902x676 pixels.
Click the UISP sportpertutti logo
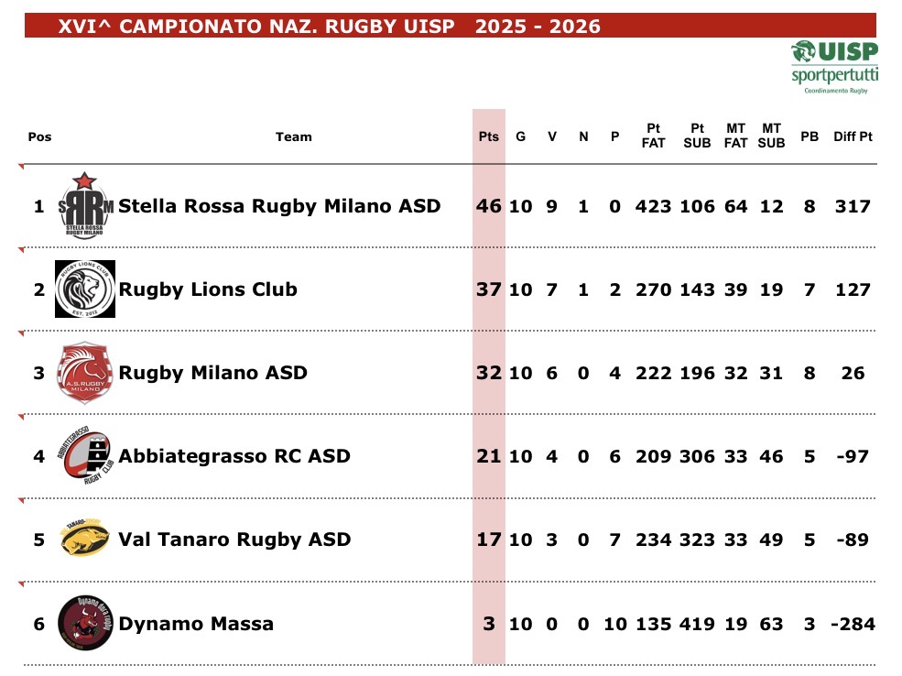click(x=833, y=66)
